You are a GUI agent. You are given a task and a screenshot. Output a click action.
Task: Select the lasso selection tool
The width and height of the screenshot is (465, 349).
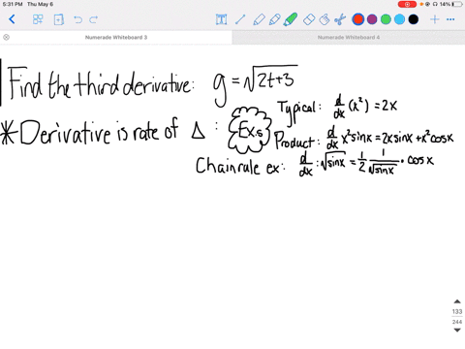pyautogui.click(x=325, y=19)
